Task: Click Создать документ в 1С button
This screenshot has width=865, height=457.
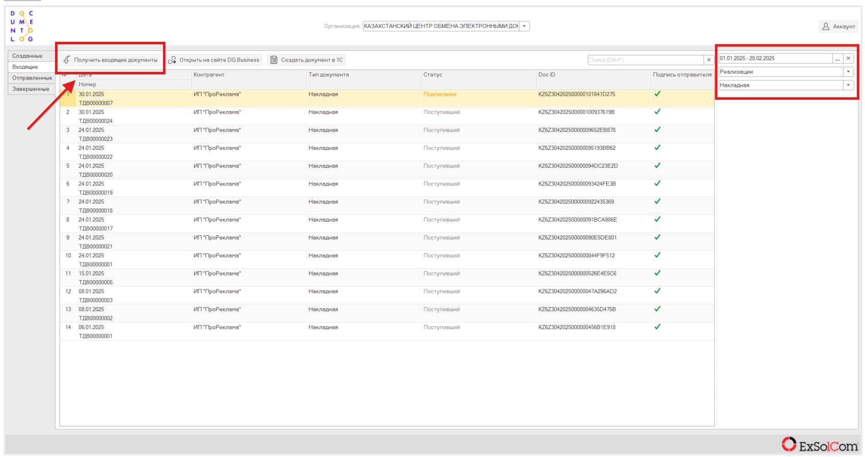Action: [306, 60]
